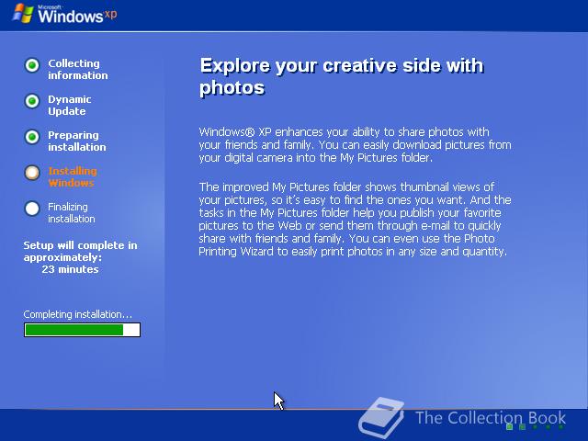The height and width of the screenshot is (441, 588).
Task: Click the green animated dots at bottom right
Action: pyautogui.click(x=535, y=426)
